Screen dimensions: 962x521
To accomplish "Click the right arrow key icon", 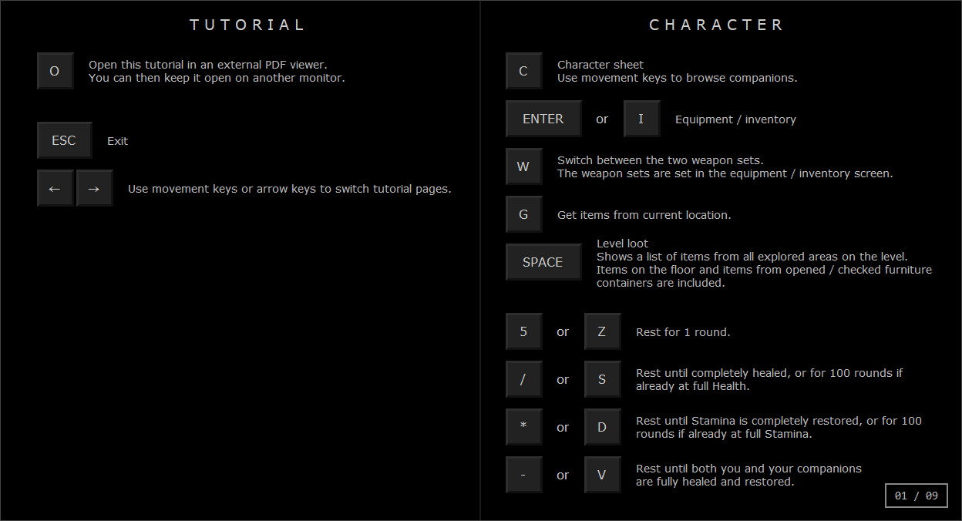I will pyautogui.click(x=94, y=188).
